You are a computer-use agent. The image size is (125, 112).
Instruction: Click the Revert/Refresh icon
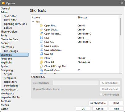41,70
